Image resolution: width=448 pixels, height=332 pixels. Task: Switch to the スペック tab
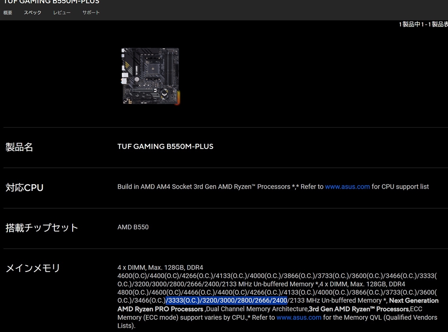32,13
